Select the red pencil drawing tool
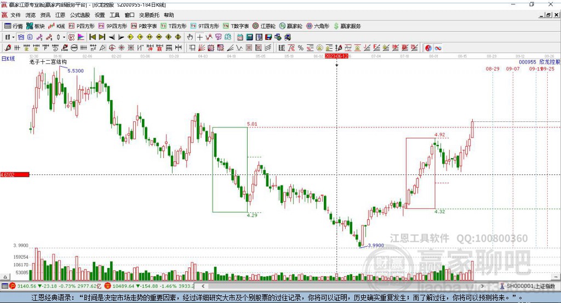This screenshot has height=303, width=561. [x=8, y=48]
